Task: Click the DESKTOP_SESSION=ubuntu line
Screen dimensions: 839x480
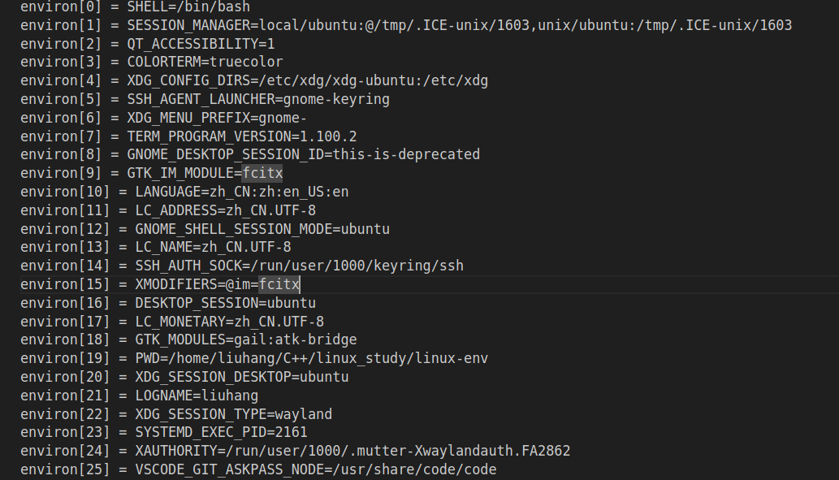Action: [x=168, y=304]
